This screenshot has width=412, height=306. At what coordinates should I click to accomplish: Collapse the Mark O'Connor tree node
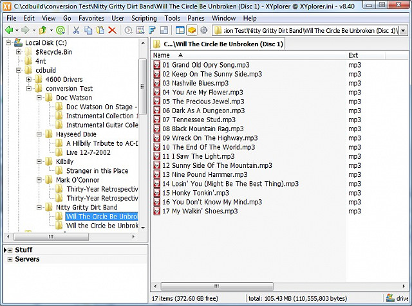(39, 180)
